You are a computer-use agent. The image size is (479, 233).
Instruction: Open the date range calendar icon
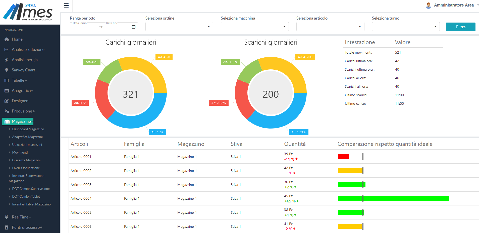(134, 27)
